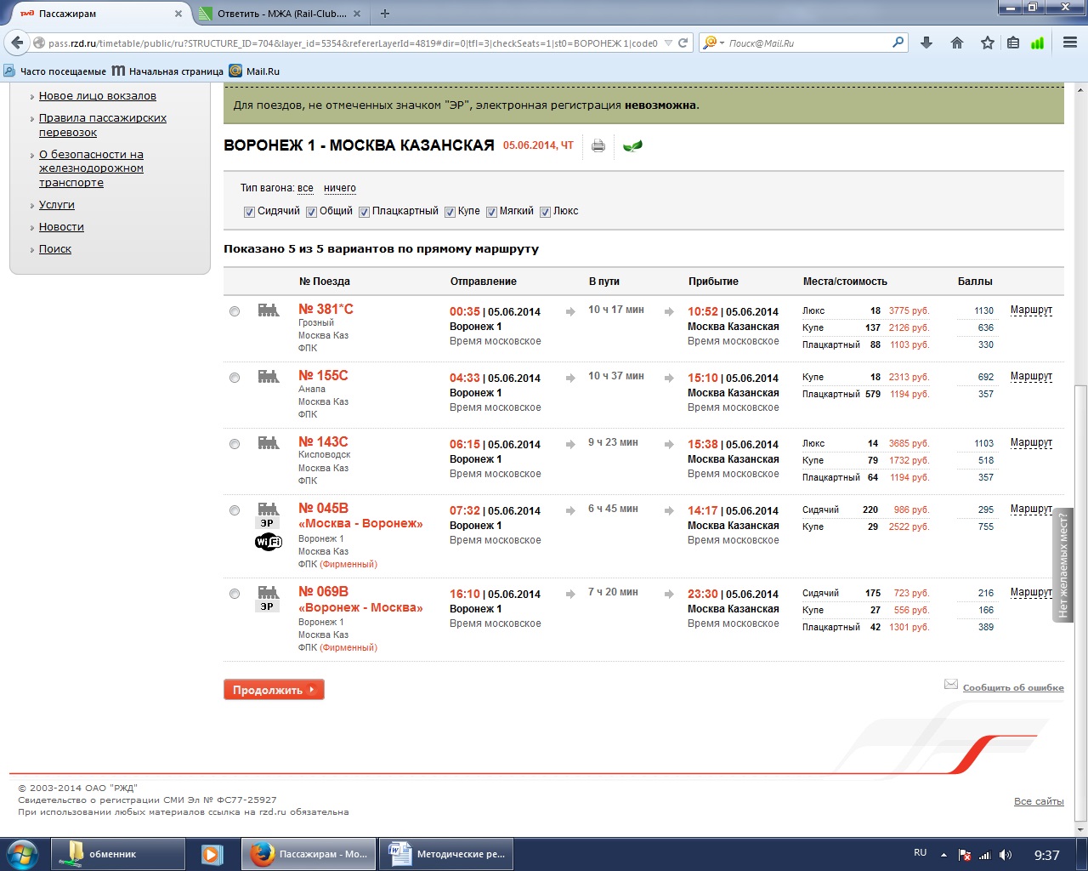Click the printer icon beside the route date

coord(598,145)
